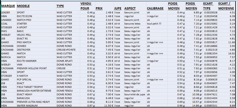Click the PRIX header cell
Screen dimensions: 237x108
(x=105, y=6)
